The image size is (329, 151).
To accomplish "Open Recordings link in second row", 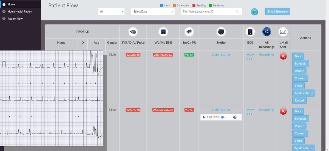I will click(x=267, y=110).
